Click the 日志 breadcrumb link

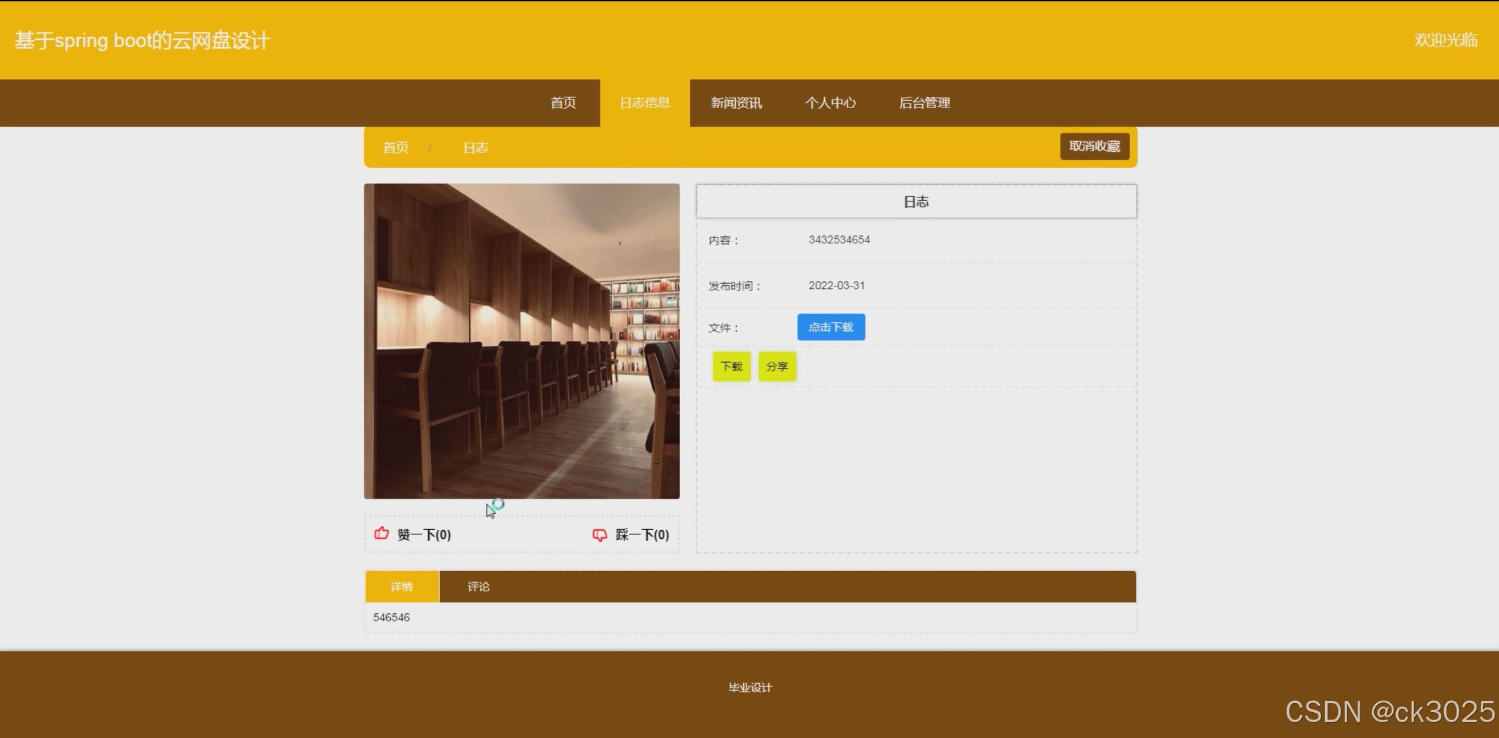coord(476,148)
